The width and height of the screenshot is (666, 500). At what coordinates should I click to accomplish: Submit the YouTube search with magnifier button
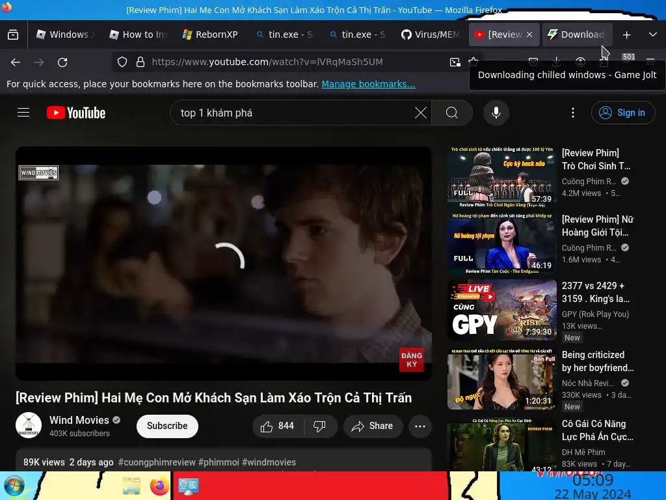click(452, 113)
